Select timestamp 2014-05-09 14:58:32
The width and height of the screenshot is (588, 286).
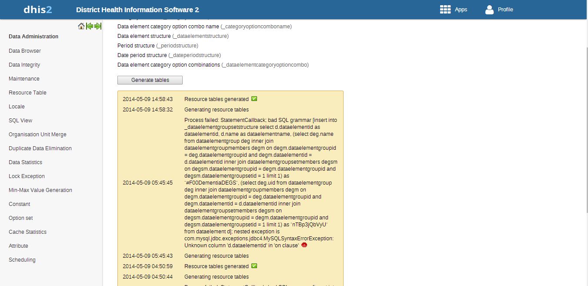147,110
